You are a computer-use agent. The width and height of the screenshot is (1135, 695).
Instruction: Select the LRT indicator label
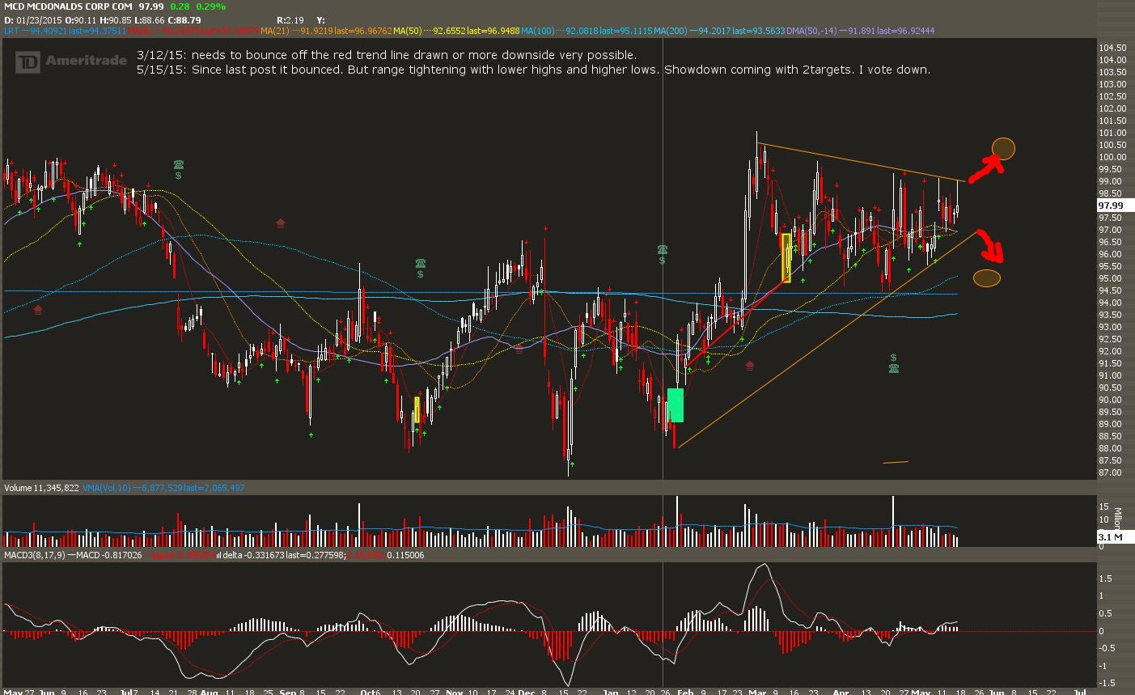point(11,31)
